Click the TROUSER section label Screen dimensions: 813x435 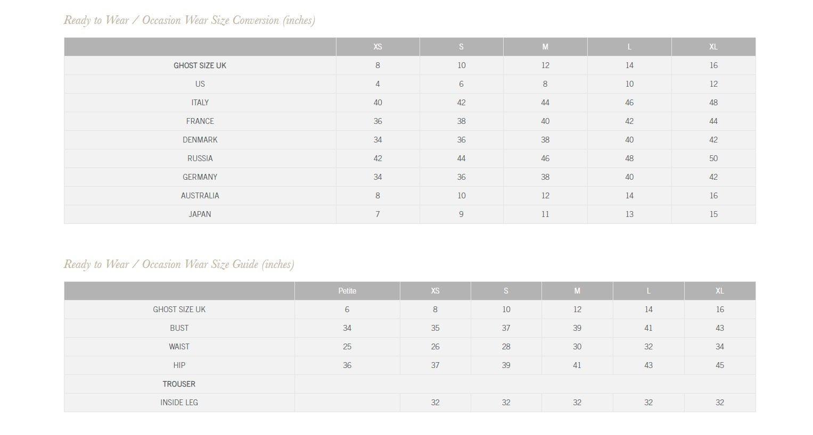[179, 384]
